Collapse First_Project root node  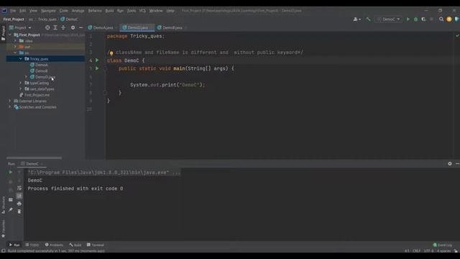(10, 35)
